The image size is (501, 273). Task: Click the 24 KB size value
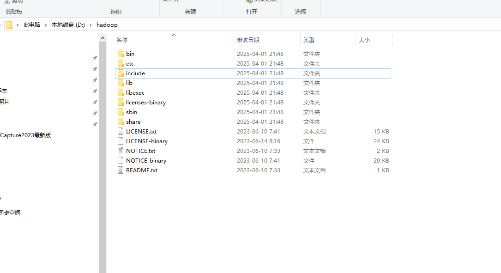pyautogui.click(x=381, y=141)
